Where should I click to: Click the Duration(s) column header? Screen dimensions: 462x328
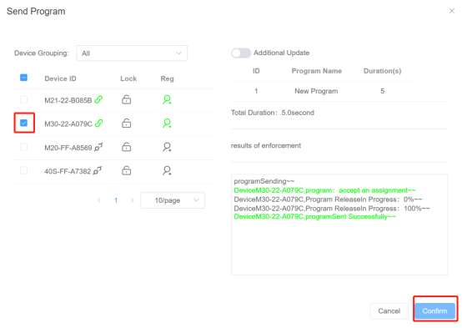(x=383, y=71)
